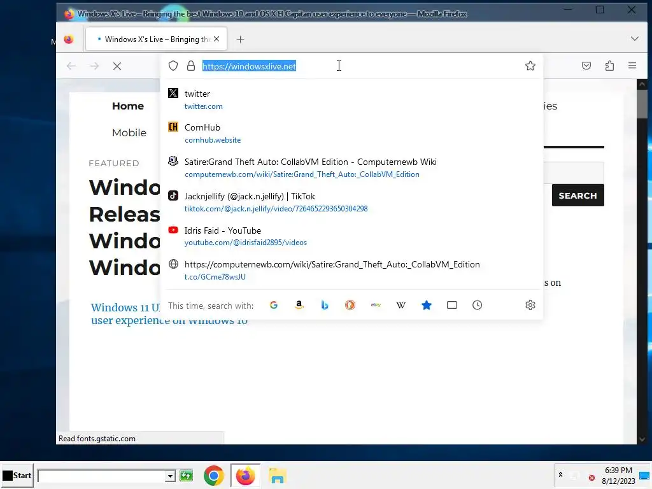Close the Windows X's Live tab

coord(216,39)
